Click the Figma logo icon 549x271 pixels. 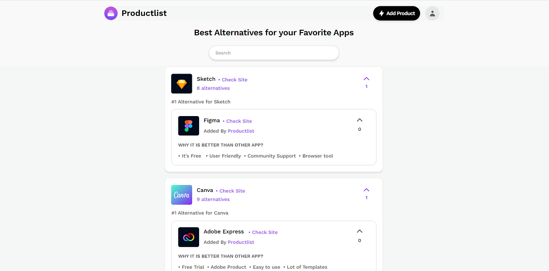tap(188, 126)
